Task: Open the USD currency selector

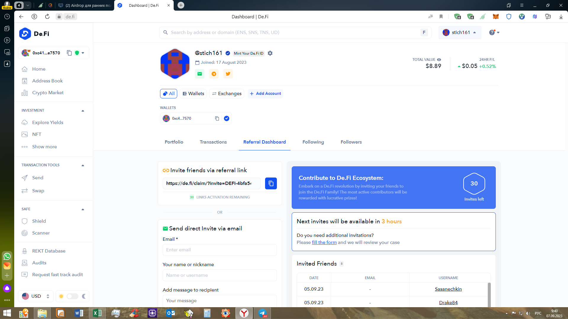Action: [x=36, y=296]
